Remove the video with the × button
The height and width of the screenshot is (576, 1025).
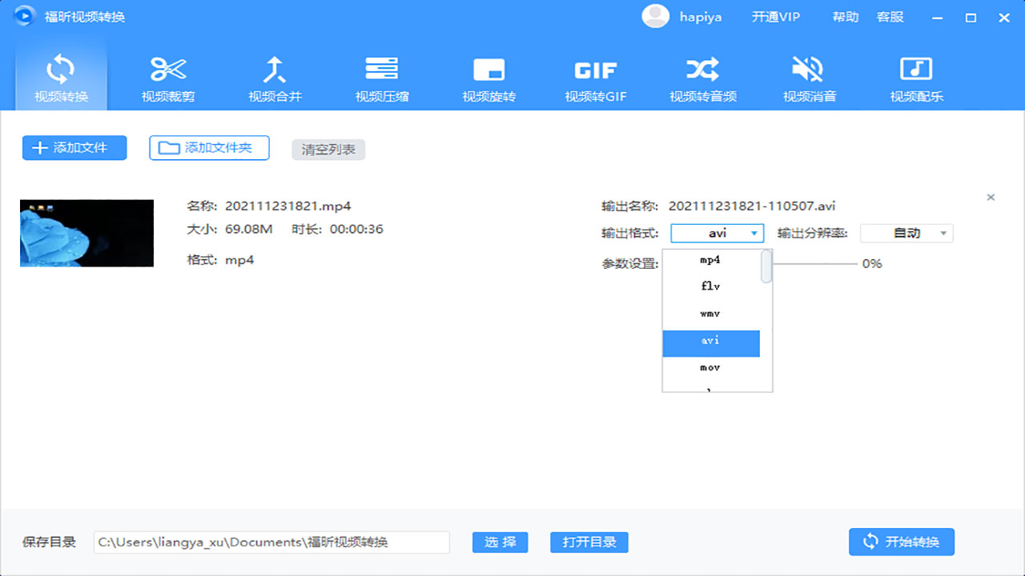(x=991, y=197)
